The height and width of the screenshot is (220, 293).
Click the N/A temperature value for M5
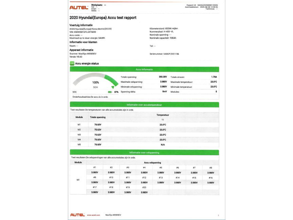(163, 145)
